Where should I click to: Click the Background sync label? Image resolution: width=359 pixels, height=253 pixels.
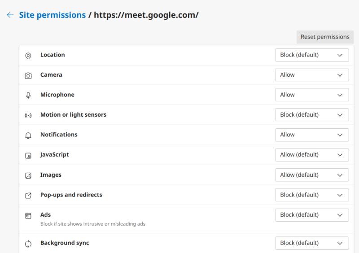coord(65,243)
